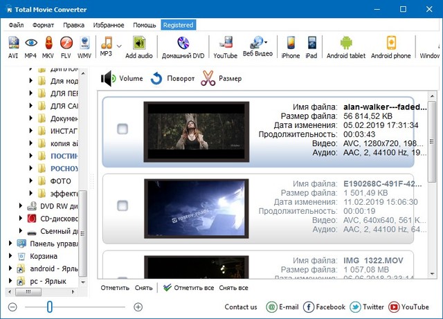This screenshot has width=443, height=319.
Task: Open the MP3 format dropdown arrow
Action: tap(118, 46)
